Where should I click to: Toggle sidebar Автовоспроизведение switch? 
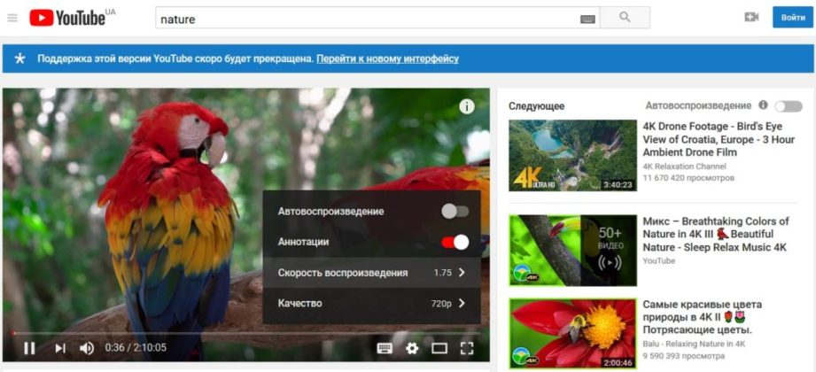click(787, 105)
